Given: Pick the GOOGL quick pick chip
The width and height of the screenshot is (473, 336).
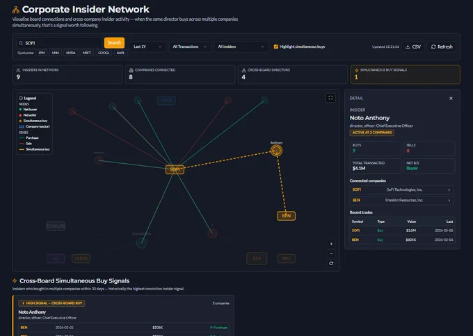Looking at the screenshot, I should 104,53.
